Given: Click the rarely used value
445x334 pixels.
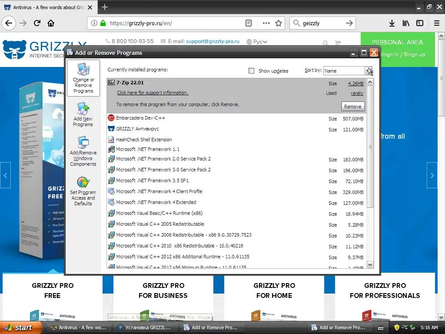Looking at the screenshot, I should 357,93.
